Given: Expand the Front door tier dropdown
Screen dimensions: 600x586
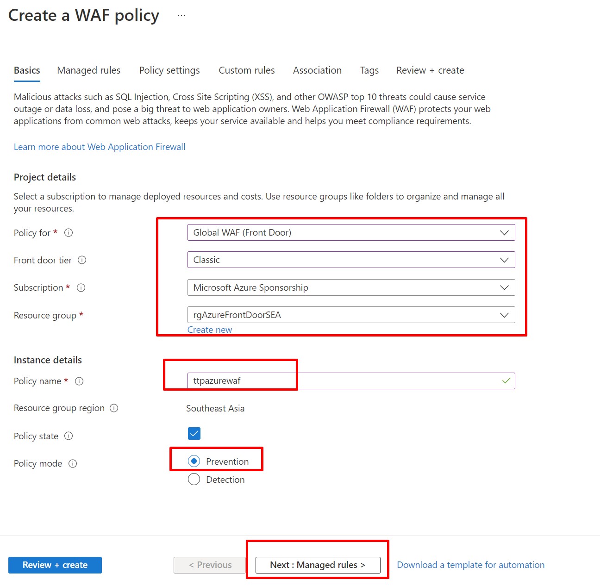Looking at the screenshot, I should coord(350,260).
